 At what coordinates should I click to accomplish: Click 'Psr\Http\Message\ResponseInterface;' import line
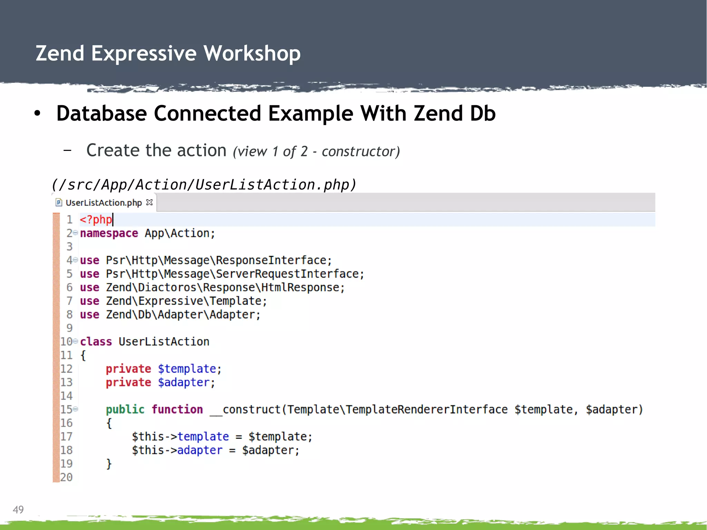tap(219, 260)
